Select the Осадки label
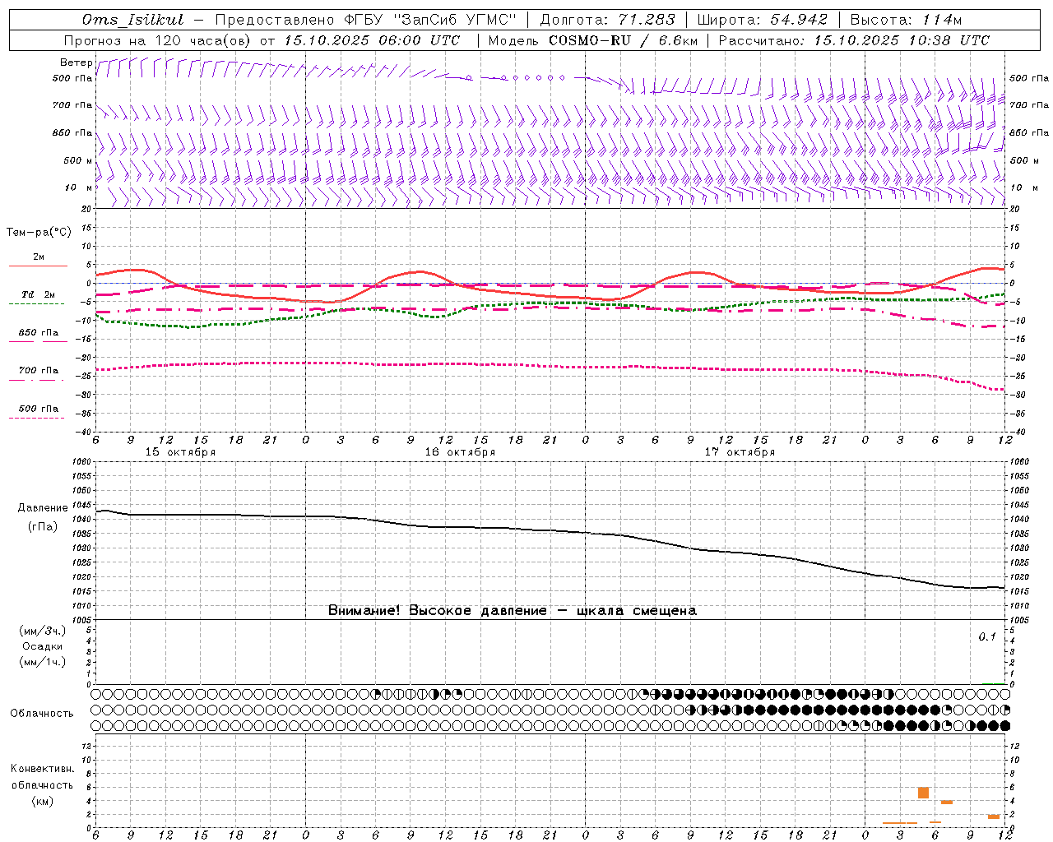The width and height of the screenshot is (1053, 842). click(43, 647)
